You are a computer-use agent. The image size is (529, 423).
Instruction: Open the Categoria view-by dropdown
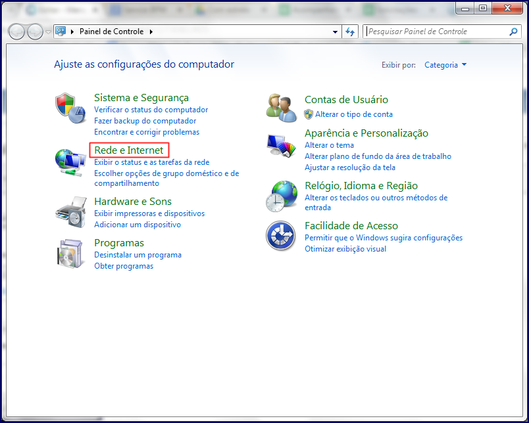click(445, 64)
